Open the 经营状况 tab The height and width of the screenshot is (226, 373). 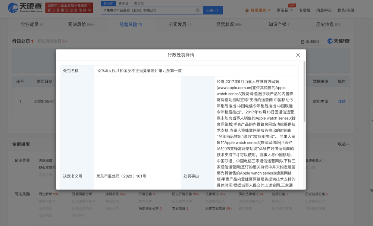click(229, 24)
